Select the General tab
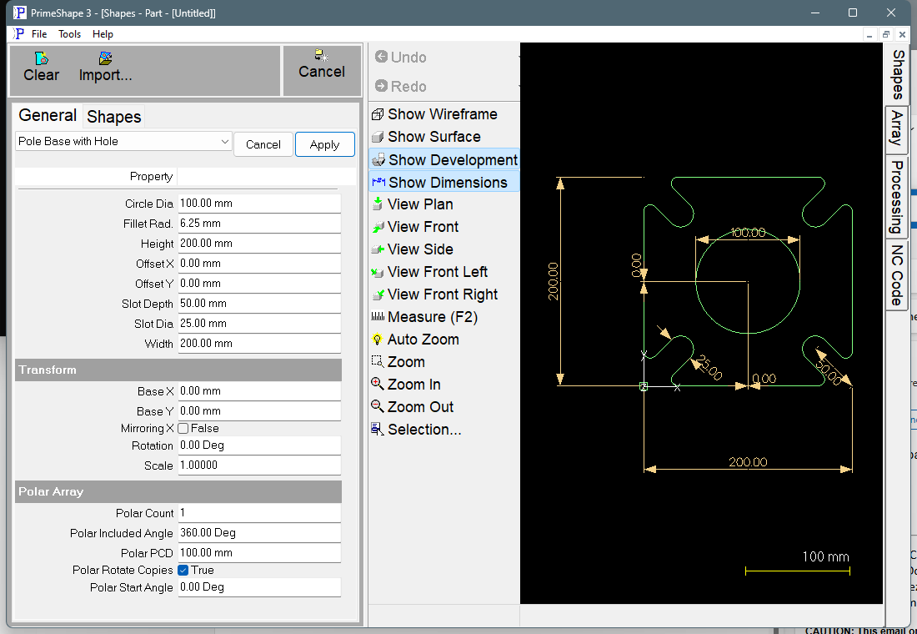This screenshot has width=917, height=634. point(48,115)
